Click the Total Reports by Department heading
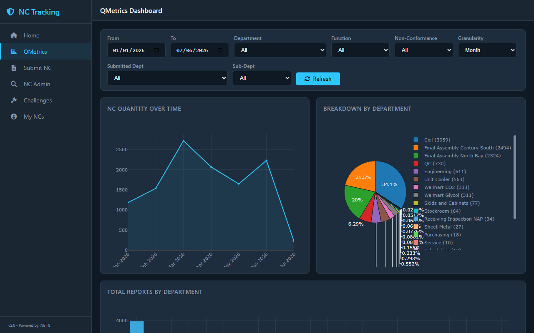 tap(155, 292)
